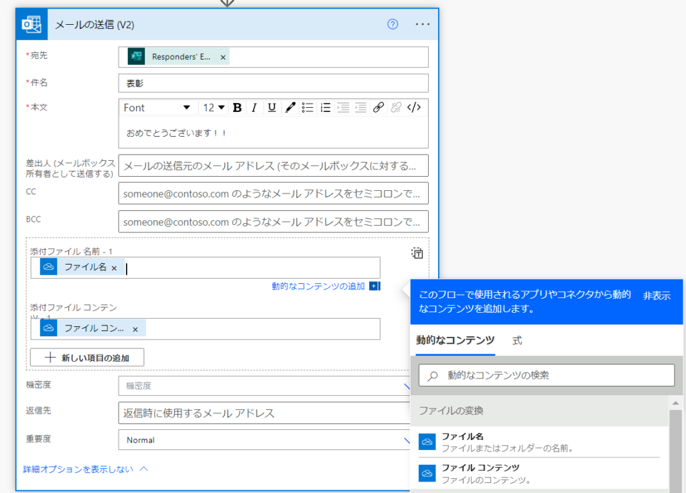This screenshot has width=686, height=493.
Task: Click the insert hyperlink icon
Action: tap(379, 107)
